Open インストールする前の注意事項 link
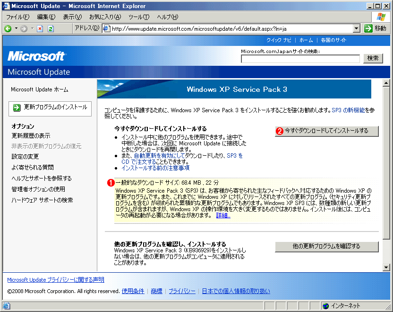Screen dimensions: 393x312 pos(155,168)
